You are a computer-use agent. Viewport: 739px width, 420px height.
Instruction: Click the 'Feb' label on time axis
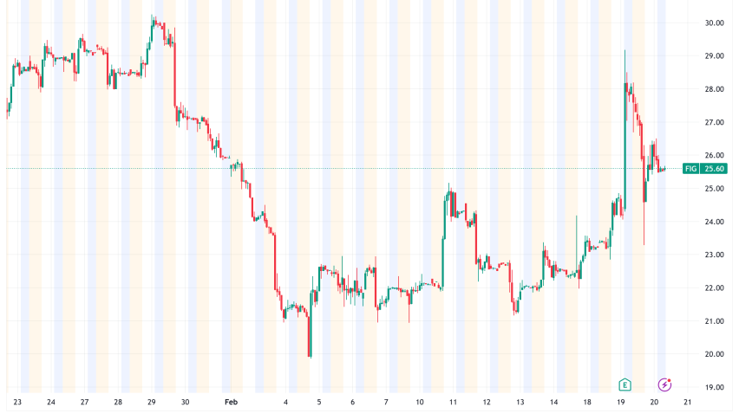click(231, 403)
